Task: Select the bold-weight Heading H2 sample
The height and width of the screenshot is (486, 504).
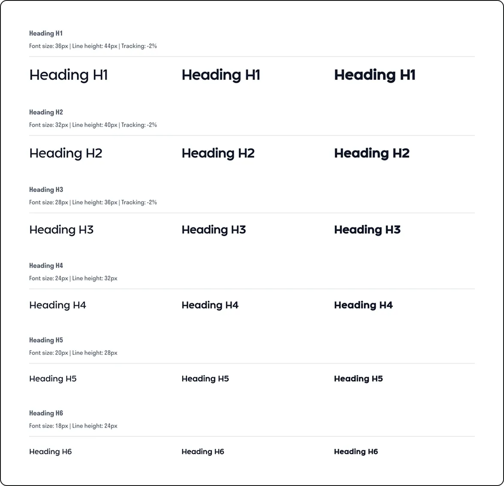Action: tap(372, 153)
